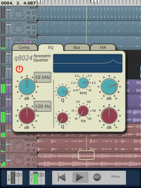Adjust the red low shelf dB knob
The height and width of the screenshot is (188, 141).
[27, 115]
